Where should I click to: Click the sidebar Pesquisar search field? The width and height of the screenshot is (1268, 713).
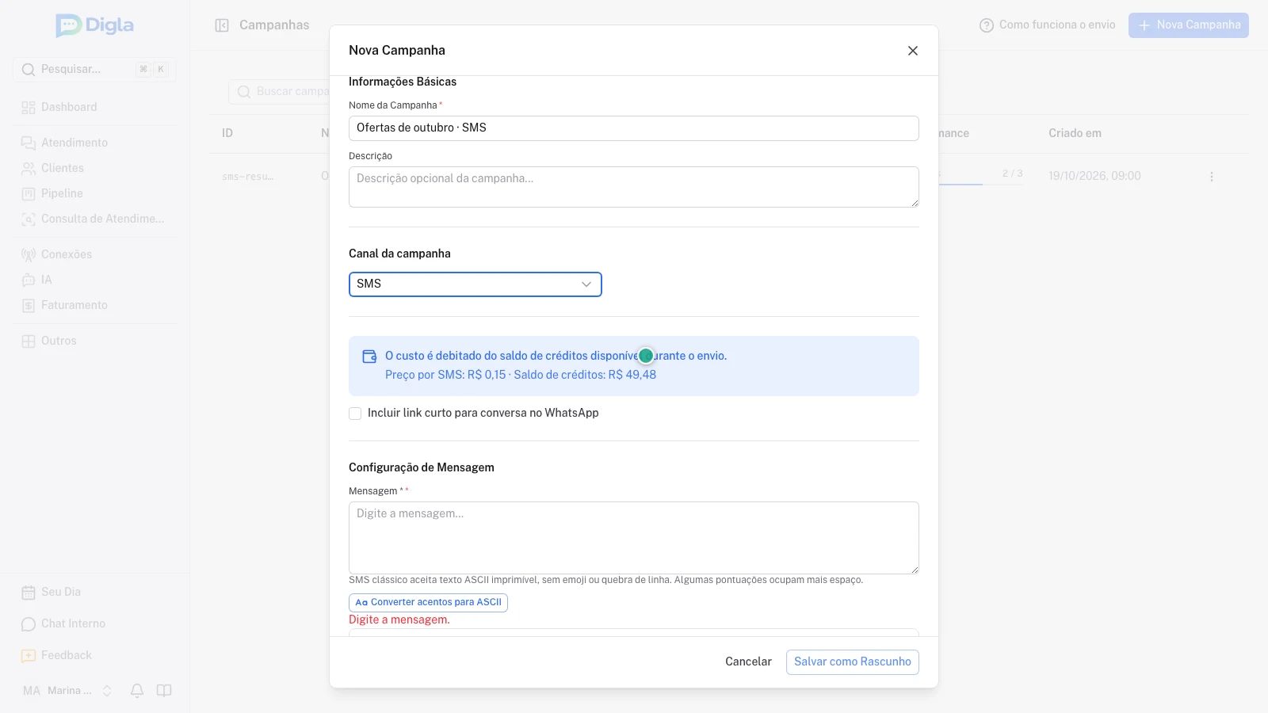[94, 70]
